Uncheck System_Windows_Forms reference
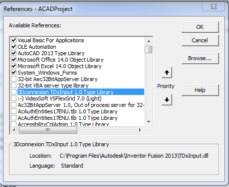Viewport: 229px width, 187px height. point(13,73)
